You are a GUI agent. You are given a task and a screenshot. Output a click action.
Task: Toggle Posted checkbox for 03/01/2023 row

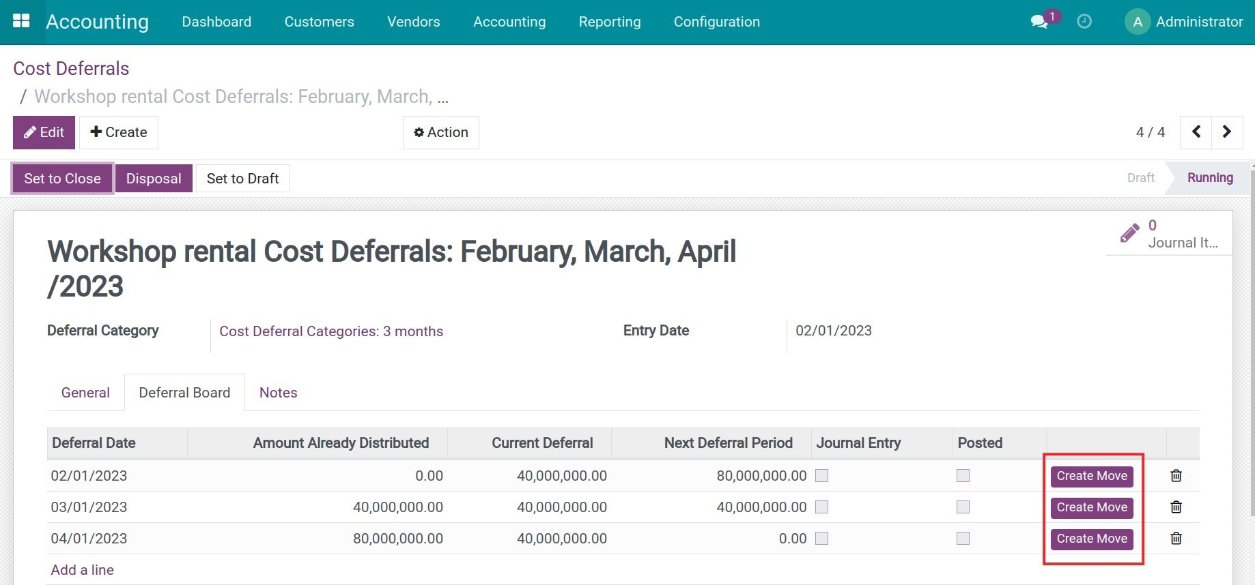pos(963,507)
